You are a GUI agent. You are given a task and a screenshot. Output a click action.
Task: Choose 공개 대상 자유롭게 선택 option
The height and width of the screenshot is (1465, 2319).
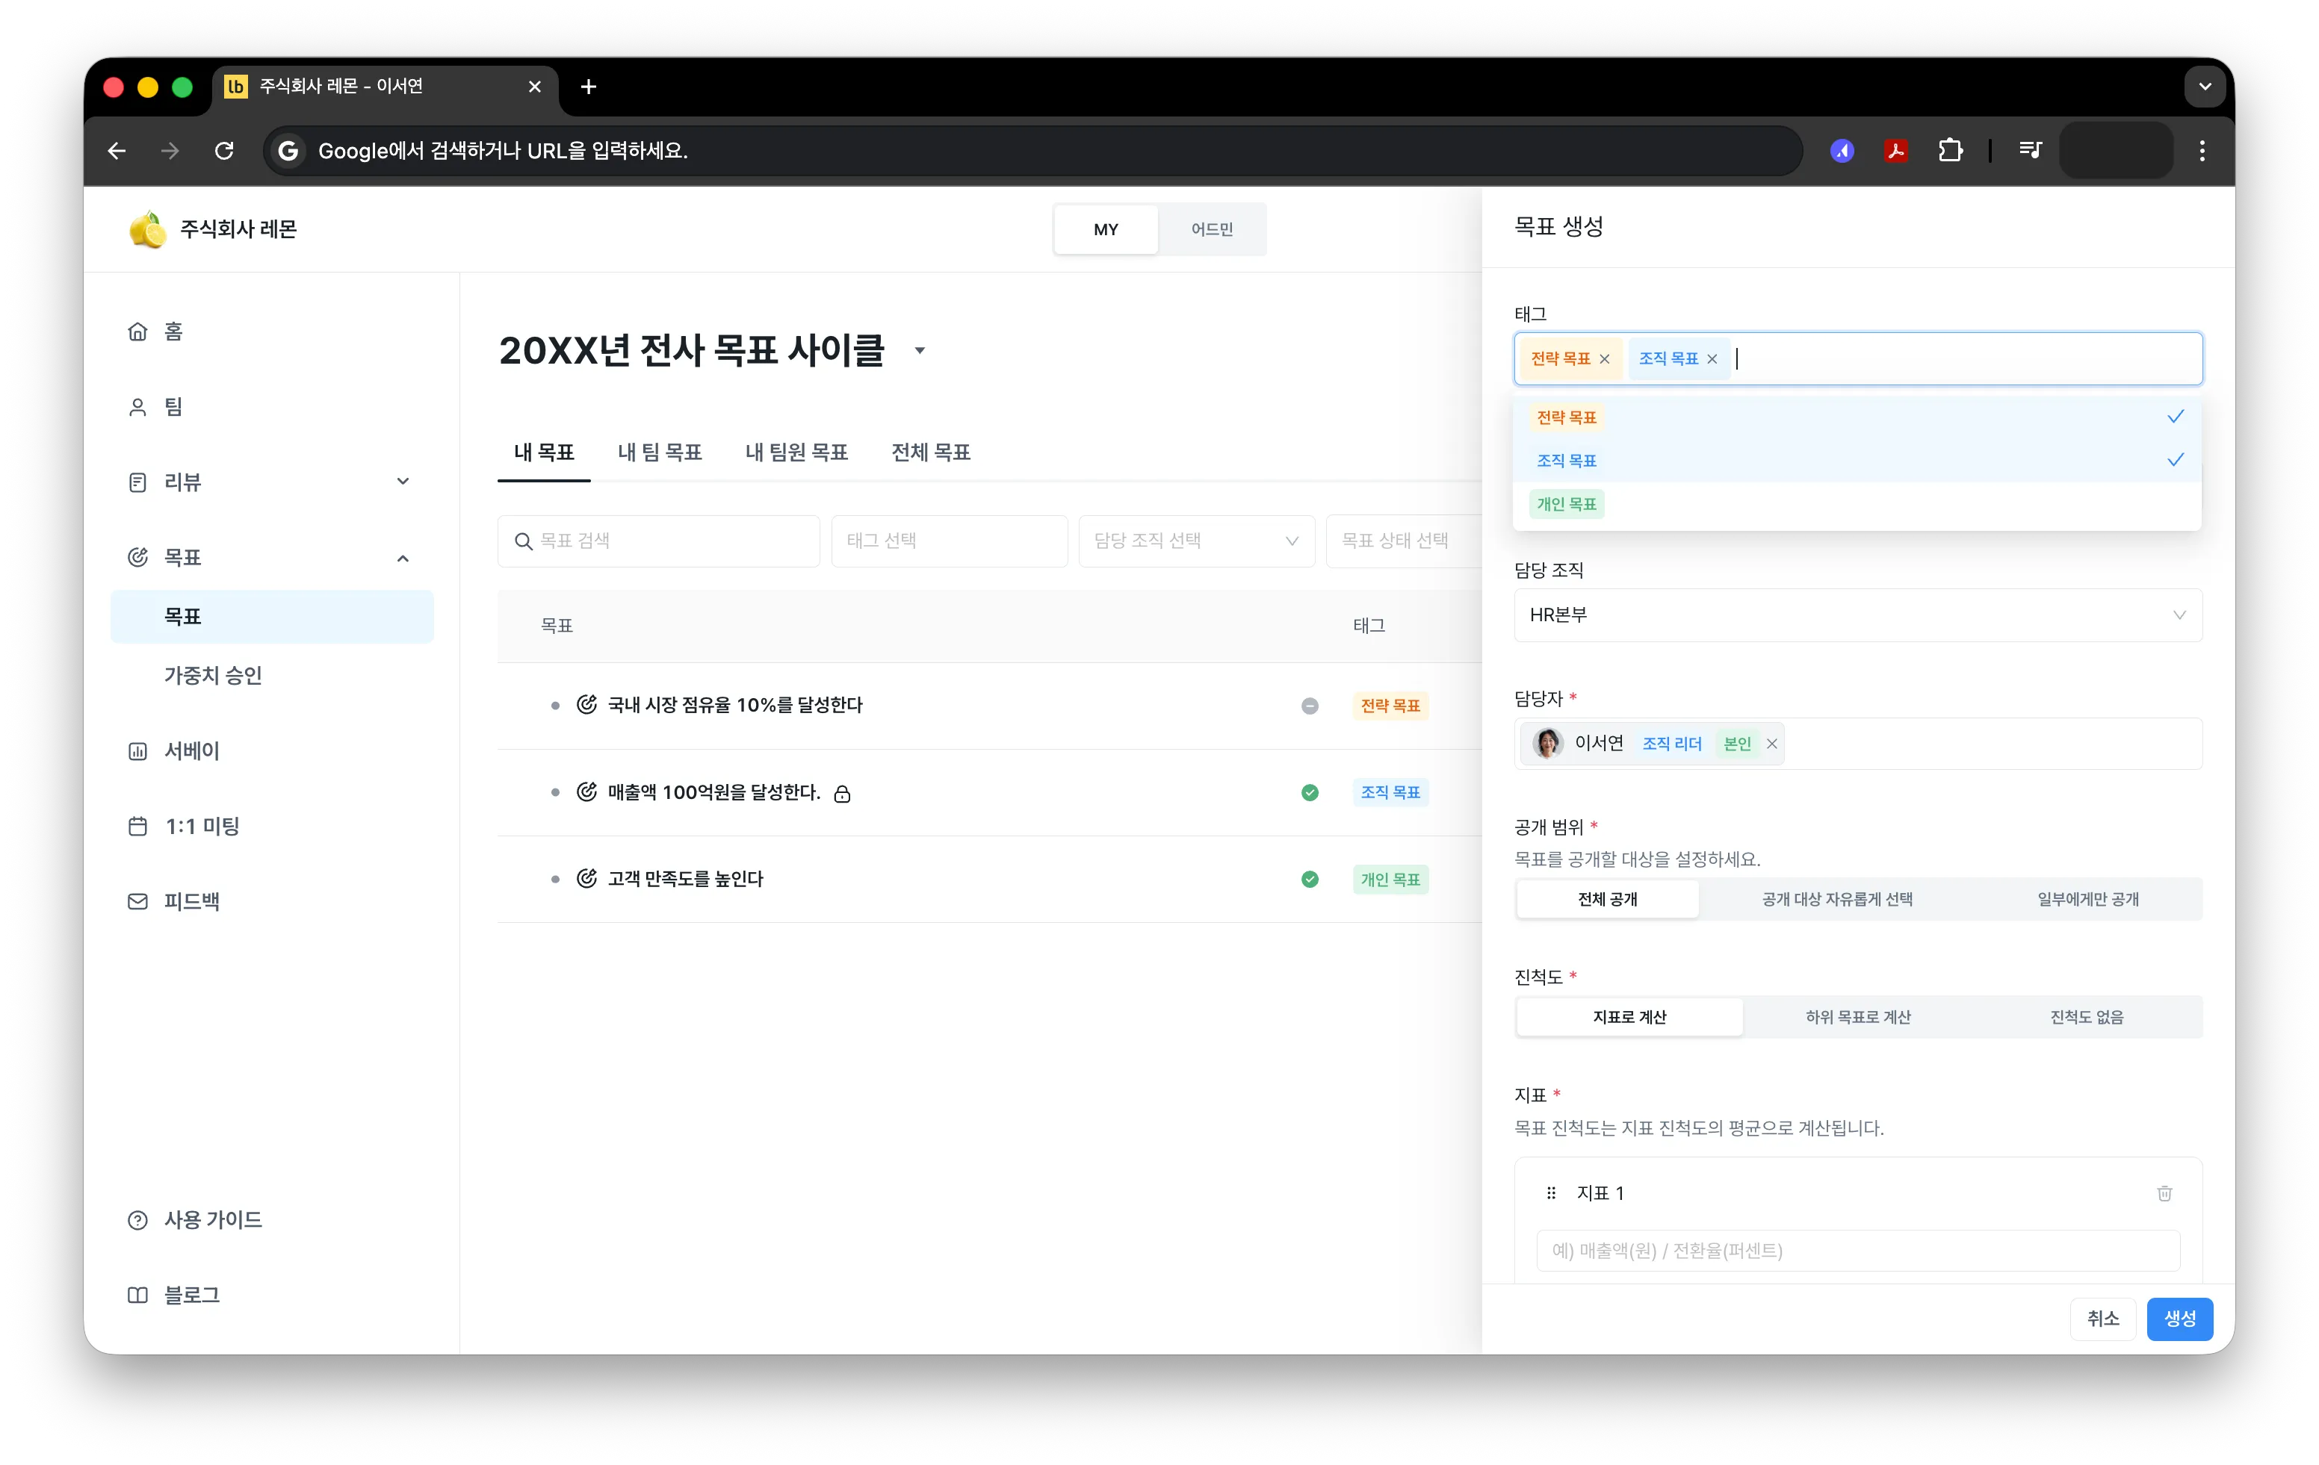pyautogui.click(x=1836, y=899)
